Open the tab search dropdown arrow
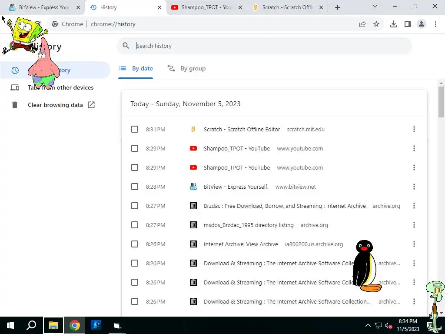 coord(375,6)
